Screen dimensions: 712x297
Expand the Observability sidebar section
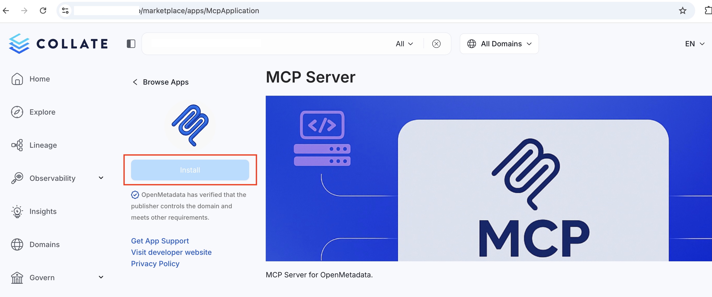[x=101, y=178]
